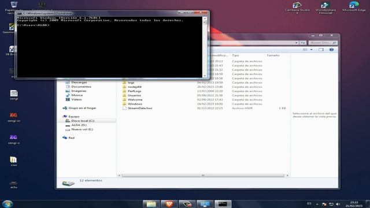The width and height of the screenshot is (370, 208).
Task: Open the network tray icon
Action: (331, 204)
